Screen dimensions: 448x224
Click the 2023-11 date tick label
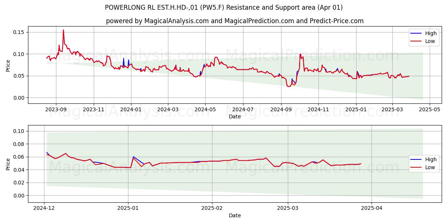click(93, 110)
